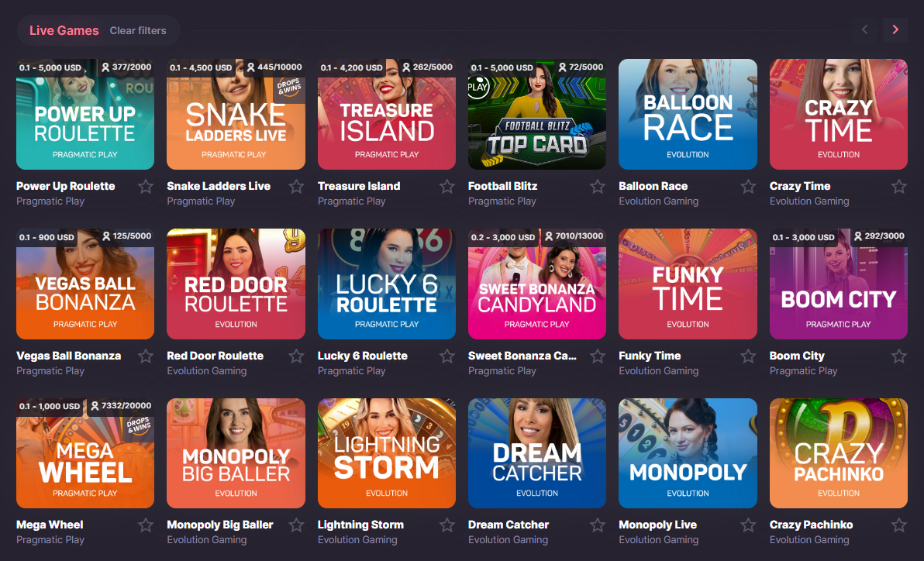This screenshot has width=924, height=561.
Task: Click the Treasure Island title text
Action: tap(359, 186)
